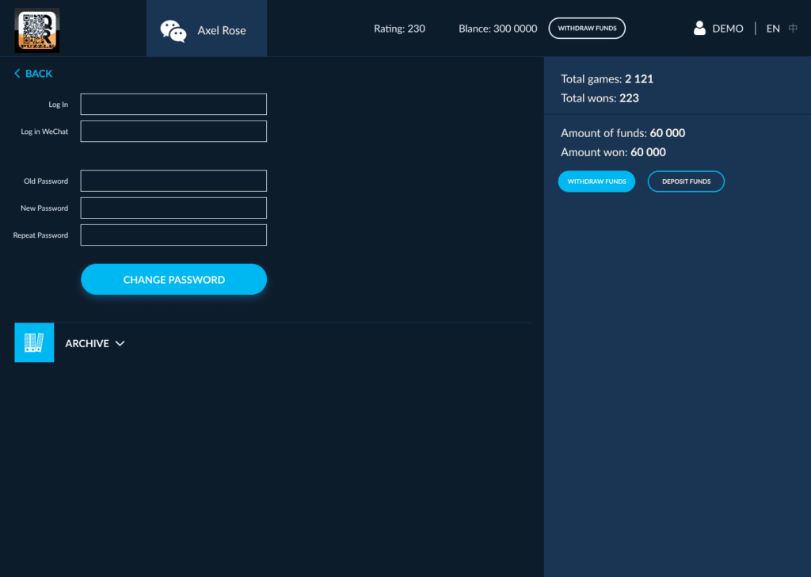Click into the New Password field

(x=173, y=208)
